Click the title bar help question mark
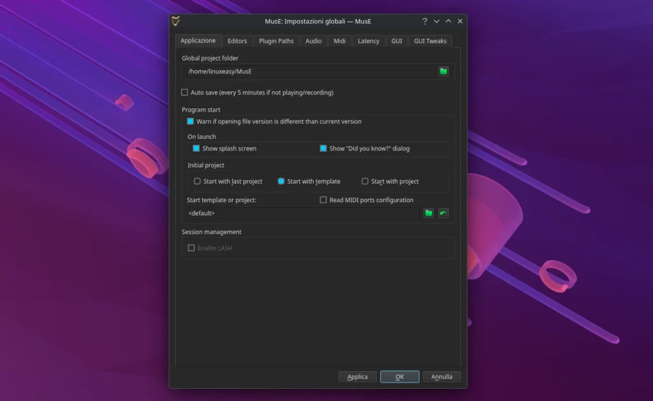The height and width of the screenshot is (401, 653). tap(425, 21)
